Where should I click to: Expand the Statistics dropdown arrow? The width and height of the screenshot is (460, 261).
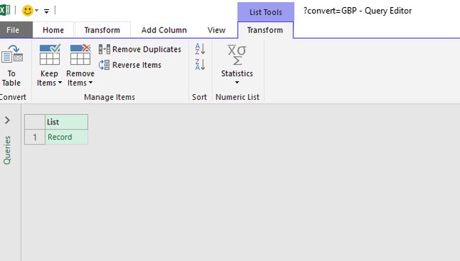[x=236, y=83]
